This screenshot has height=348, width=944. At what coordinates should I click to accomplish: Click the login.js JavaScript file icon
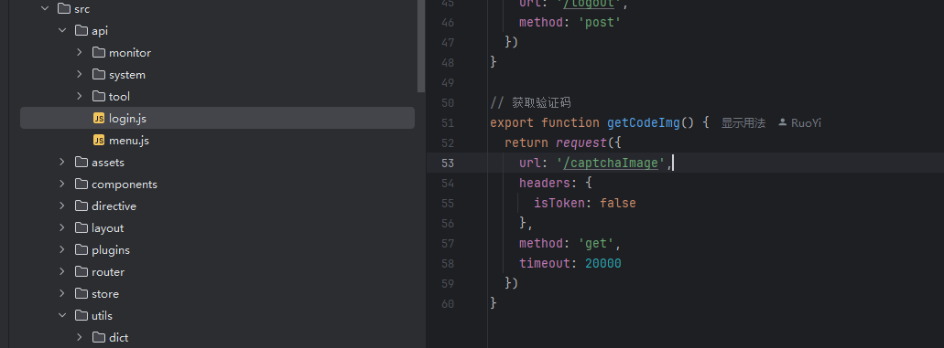pyautogui.click(x=99, y=119)
